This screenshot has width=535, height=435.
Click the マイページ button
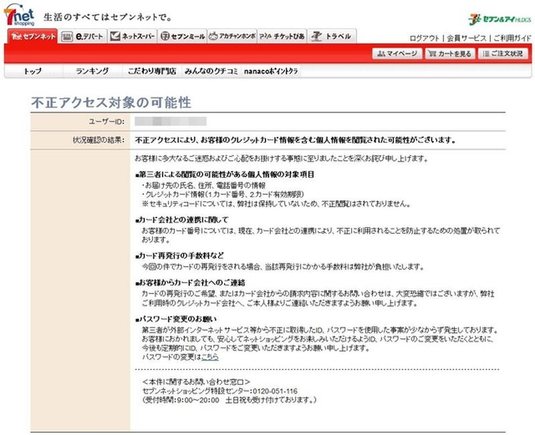pyautogui.click(x=397, y=53)
